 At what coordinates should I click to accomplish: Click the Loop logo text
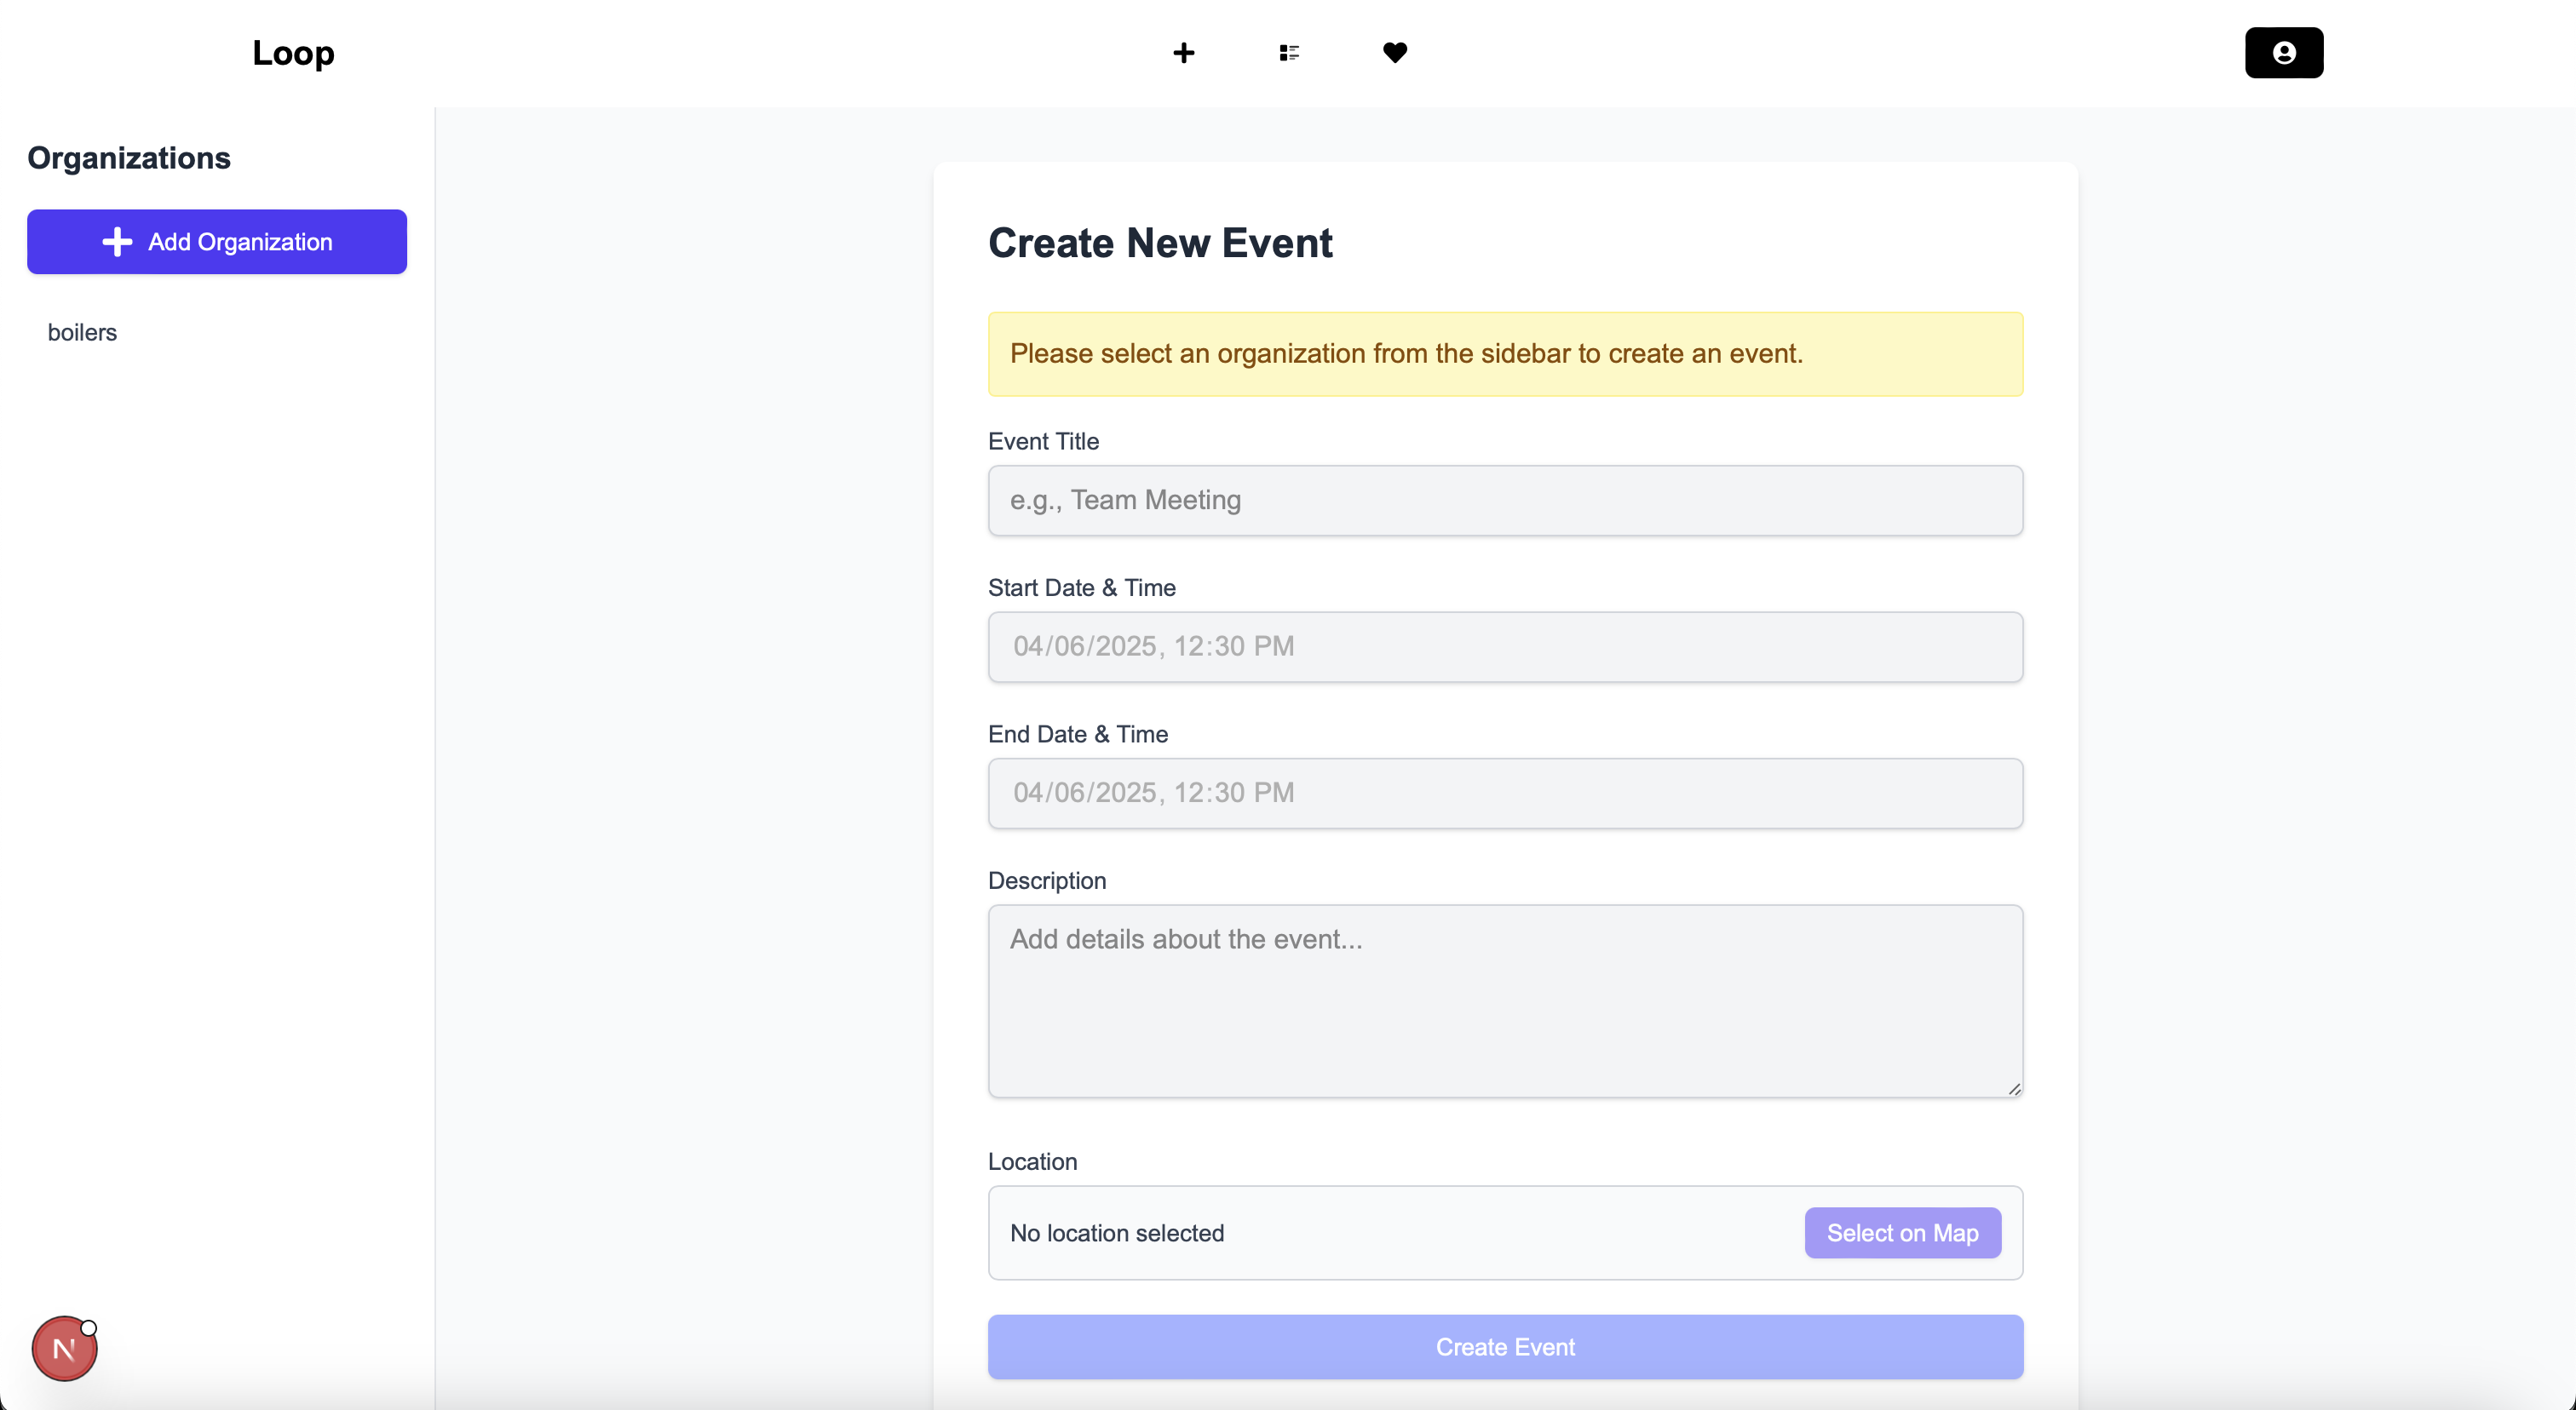tap(293, 52)
